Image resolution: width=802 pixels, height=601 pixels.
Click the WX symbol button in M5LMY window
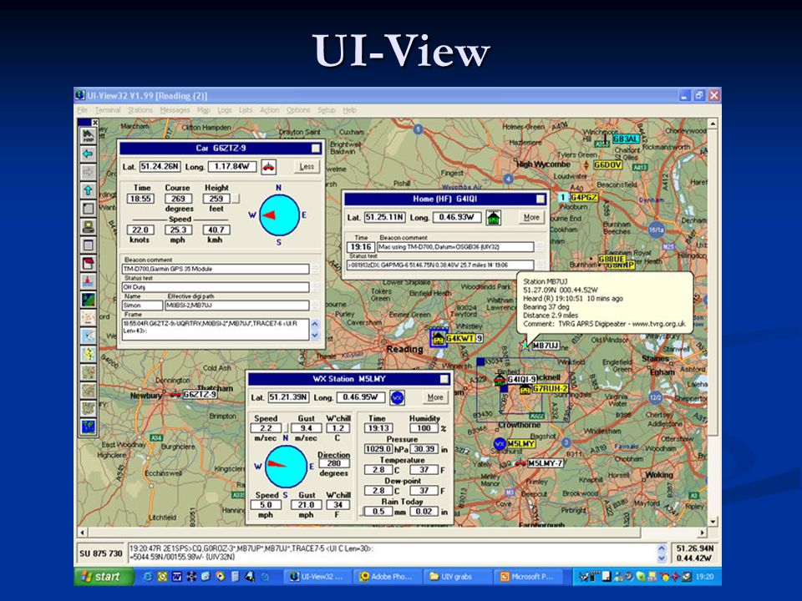tap(398, 397)
